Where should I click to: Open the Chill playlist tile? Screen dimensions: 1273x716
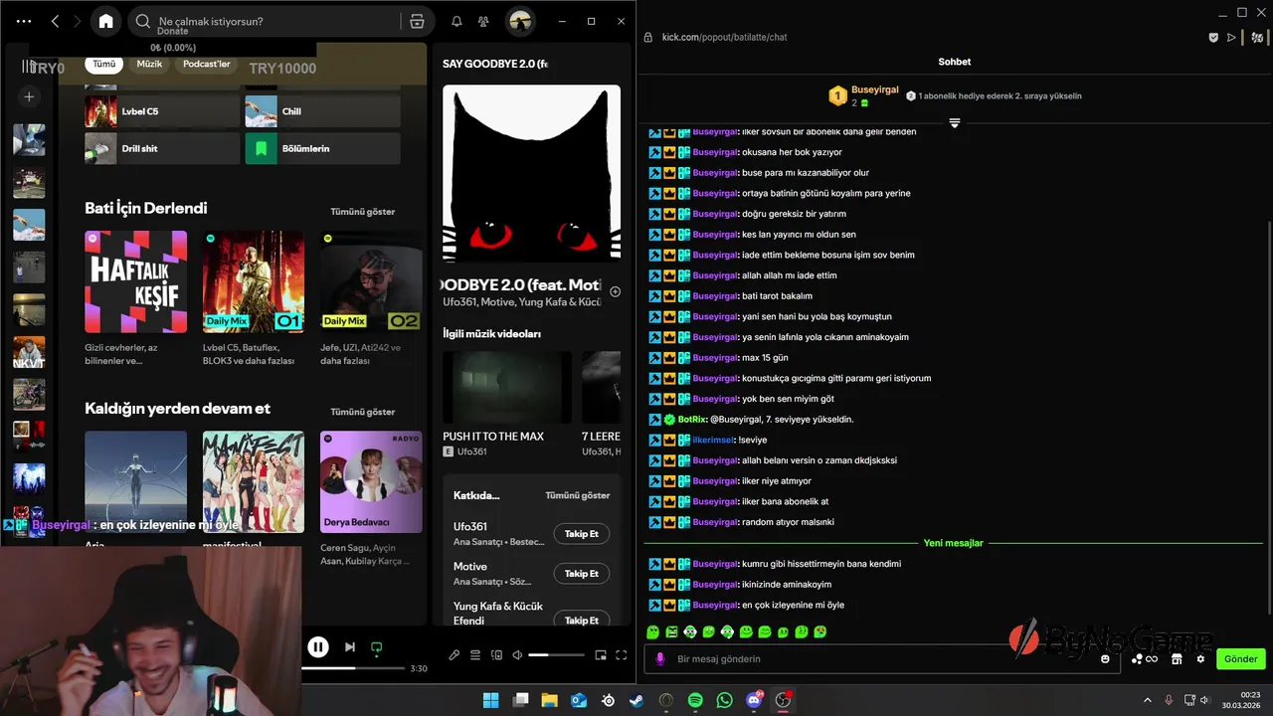tap(322, 111)
